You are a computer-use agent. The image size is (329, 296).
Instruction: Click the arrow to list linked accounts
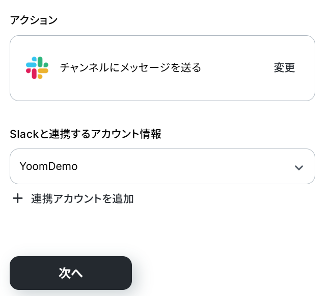(x=299, y=167)
